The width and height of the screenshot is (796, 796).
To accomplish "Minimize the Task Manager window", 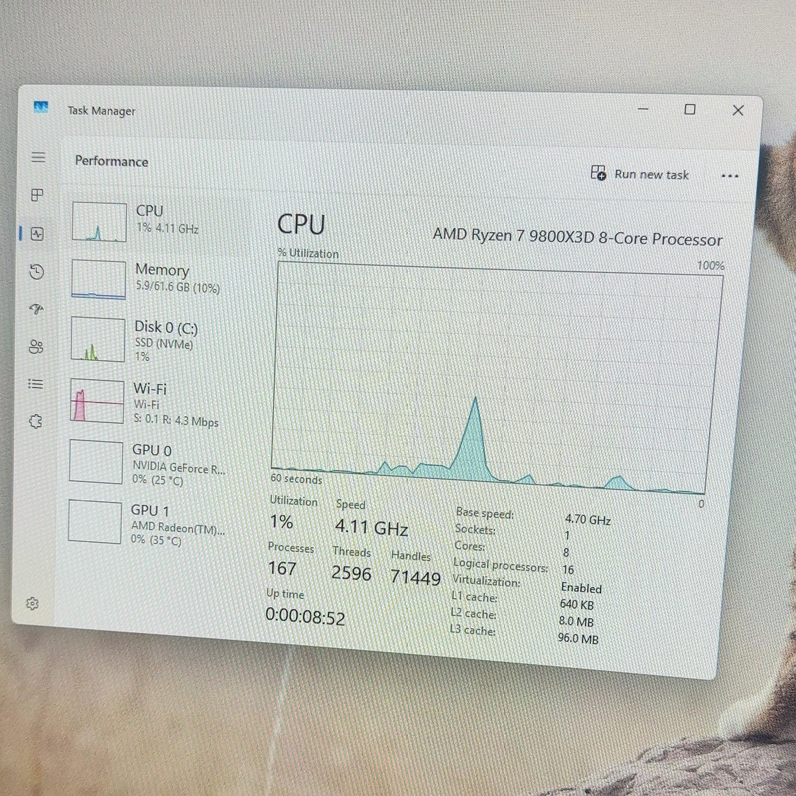I will [643, 108].
